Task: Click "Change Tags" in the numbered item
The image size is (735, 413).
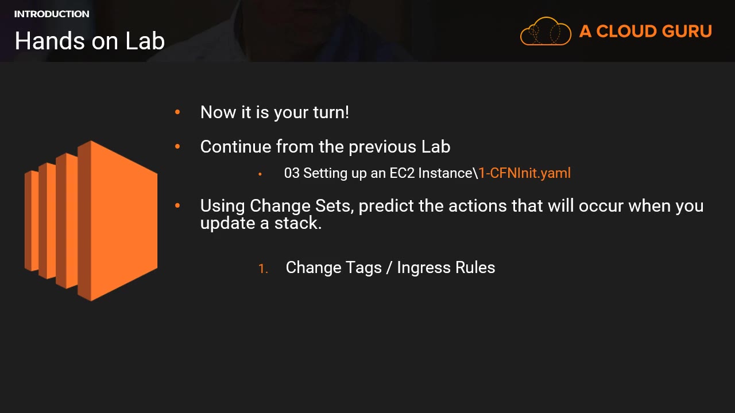Action: pyautogui.click(x=333, y=268)
